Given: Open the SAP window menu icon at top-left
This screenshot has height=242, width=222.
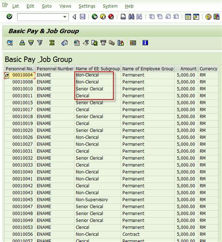Looking at the screenshot, I should coord(5,5).
